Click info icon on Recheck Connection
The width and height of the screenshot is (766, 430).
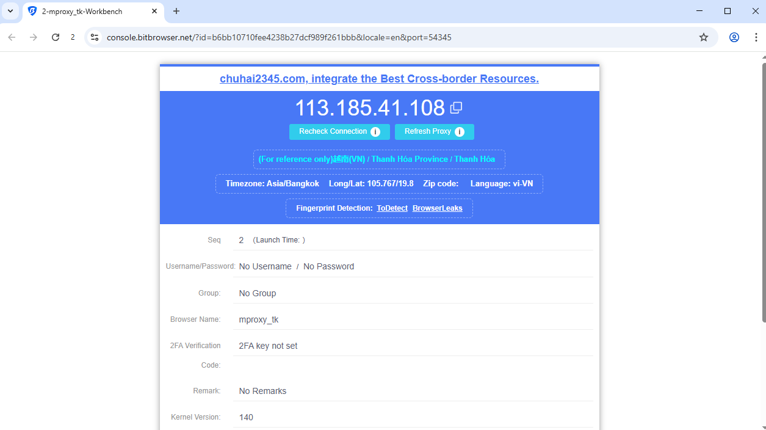[375, 132]
